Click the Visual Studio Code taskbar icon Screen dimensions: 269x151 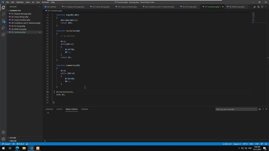pyautogui.click(x=31, y=148)
